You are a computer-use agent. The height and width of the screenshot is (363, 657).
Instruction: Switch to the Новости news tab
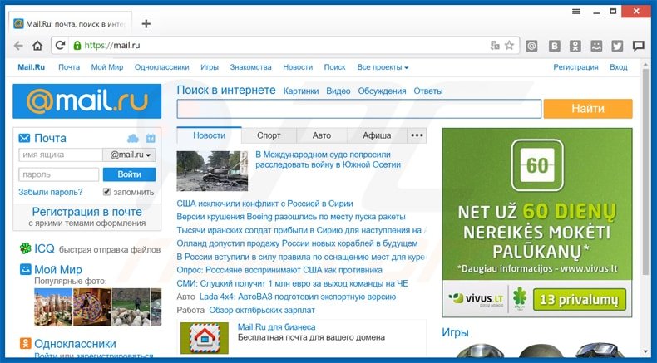tap(209, 135)
